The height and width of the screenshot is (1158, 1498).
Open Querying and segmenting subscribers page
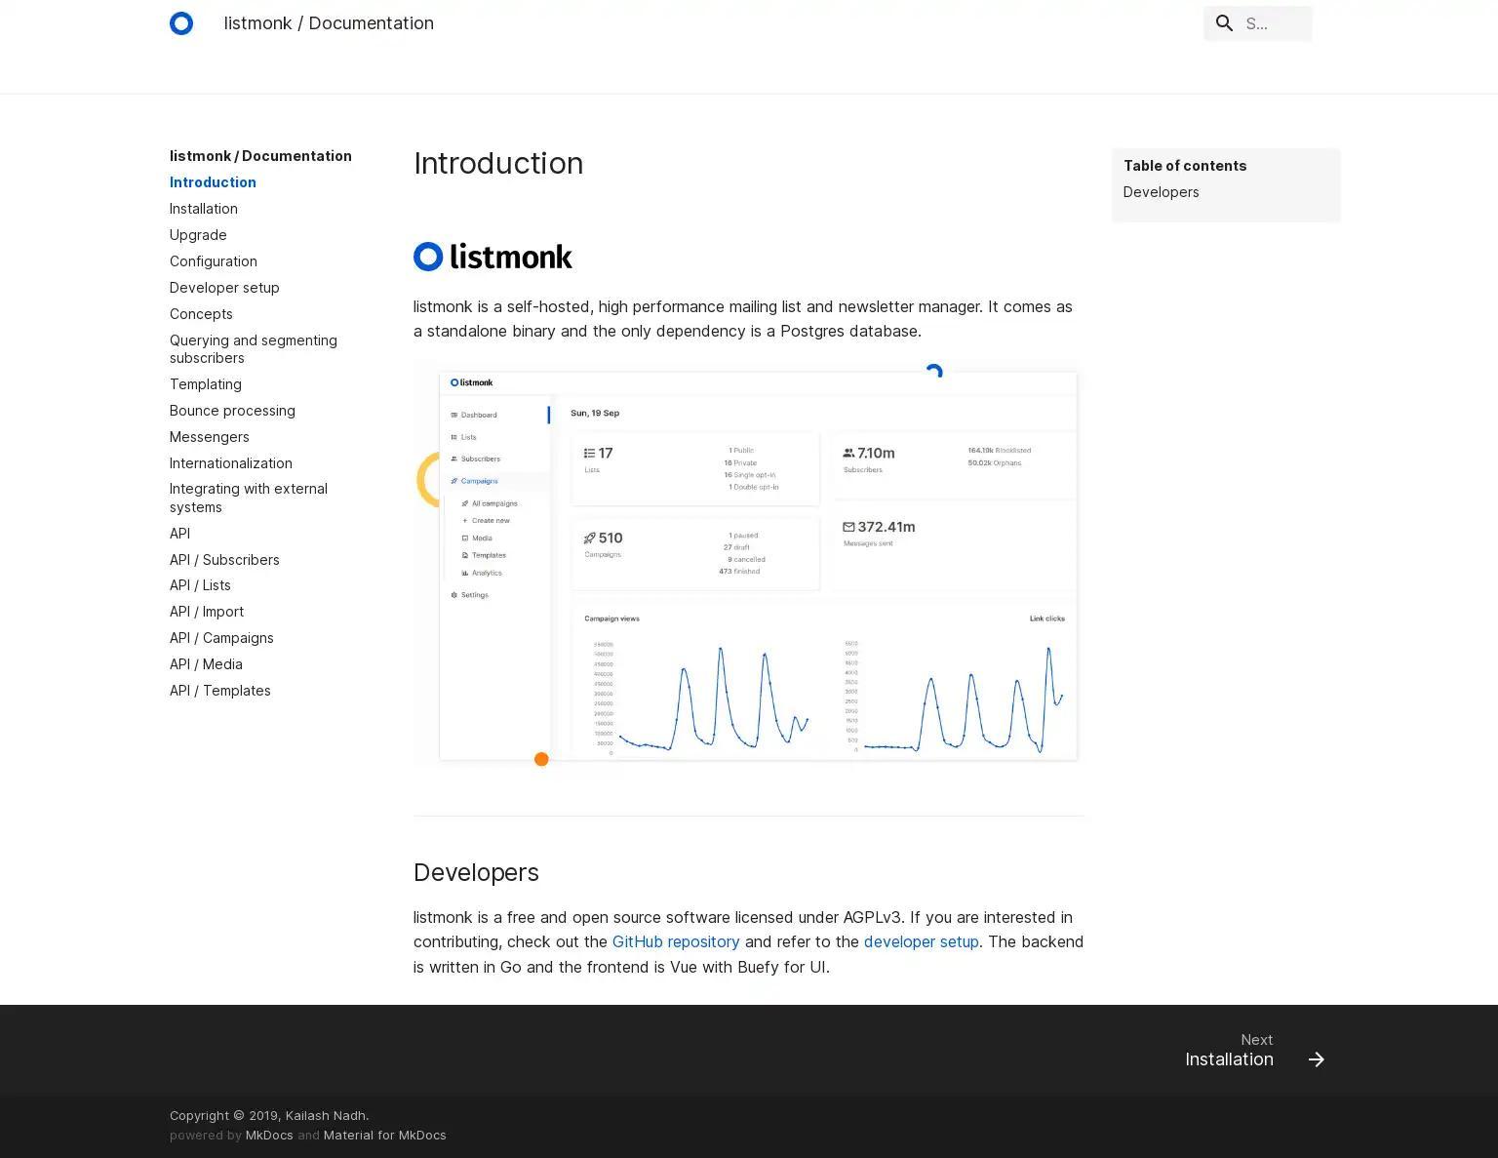(254, 349)
